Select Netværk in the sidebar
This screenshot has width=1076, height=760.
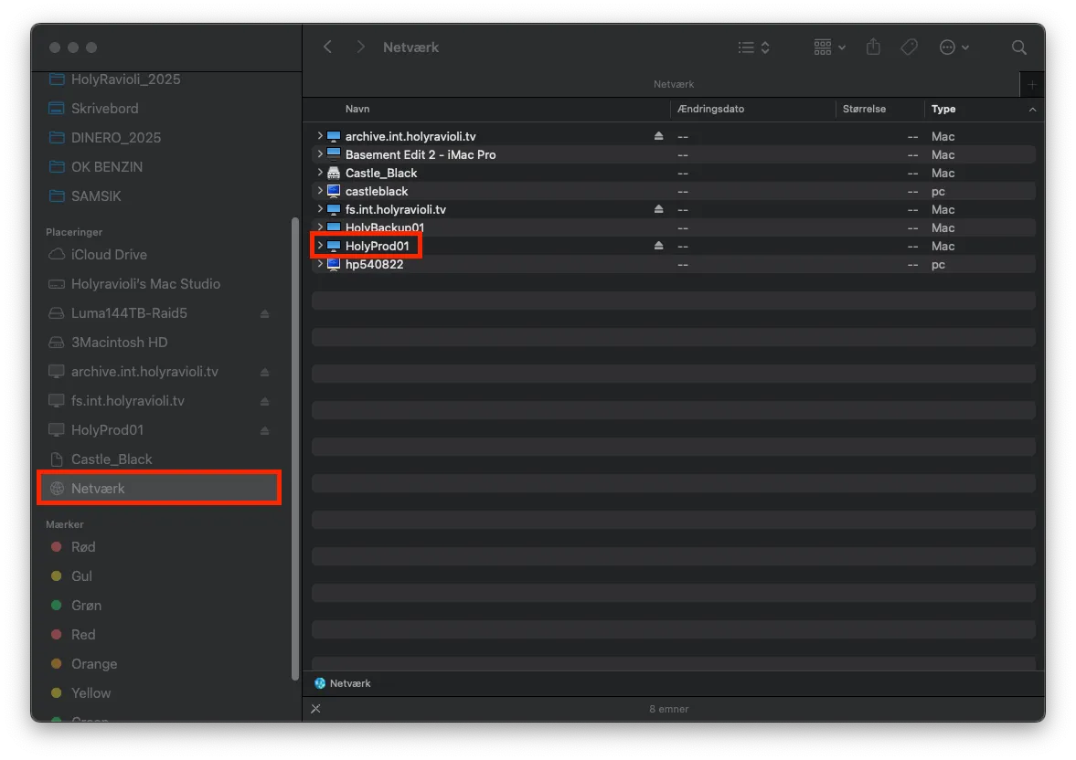[x=159, y=489]
